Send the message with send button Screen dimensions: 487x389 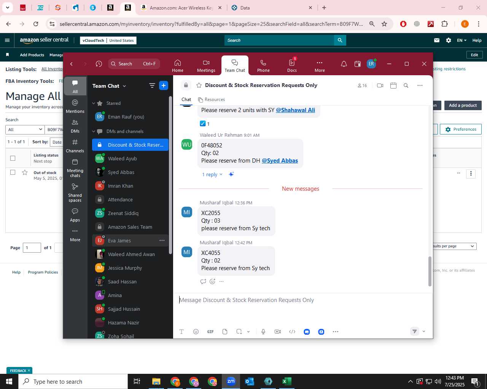click(x=415, y=331)
